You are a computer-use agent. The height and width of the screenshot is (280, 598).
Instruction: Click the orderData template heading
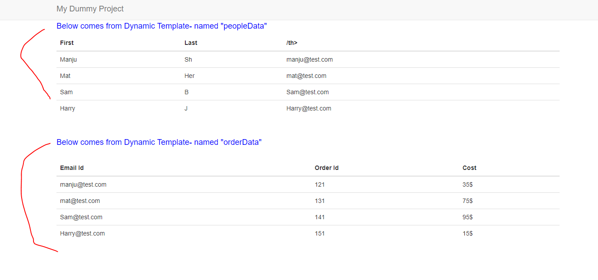(x=159, y=142)
